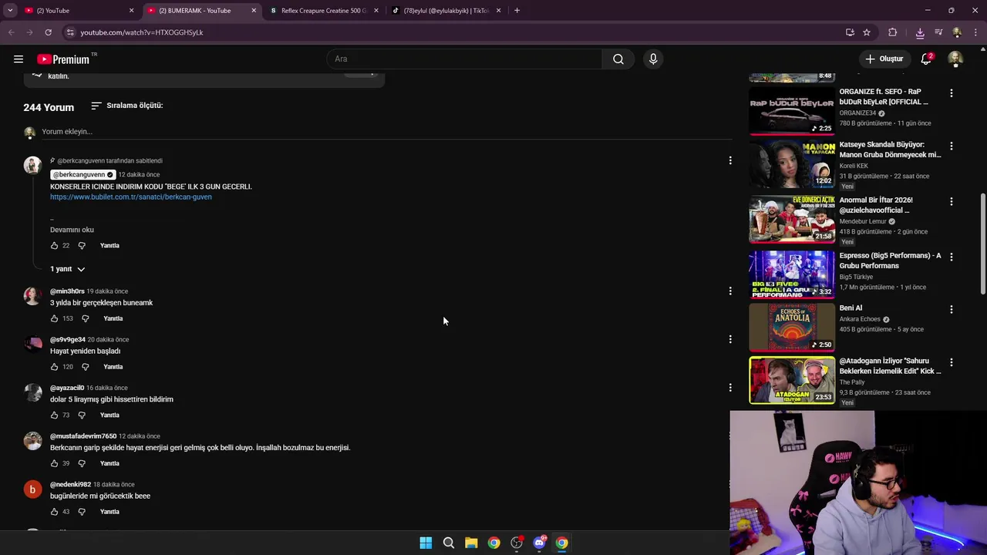
Task: Open the notifications bell
Action: click(x=926, y=59)
